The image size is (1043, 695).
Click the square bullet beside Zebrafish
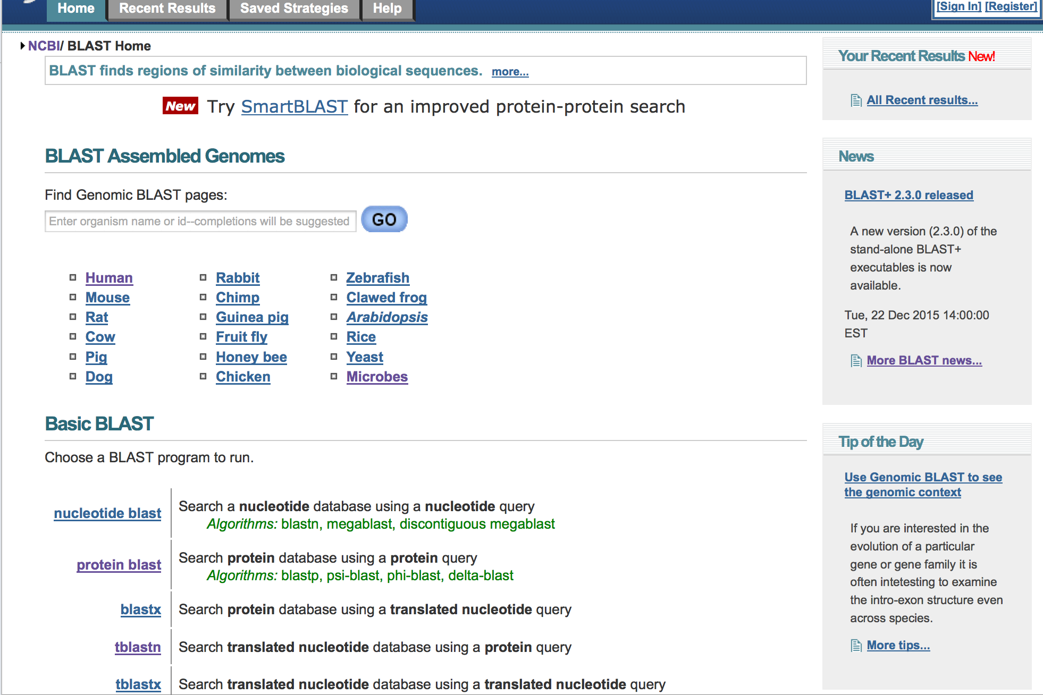(334, 277)
